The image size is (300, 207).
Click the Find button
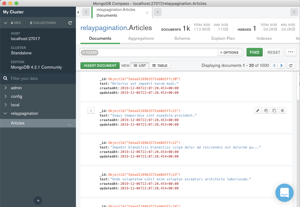pos(254,52)
